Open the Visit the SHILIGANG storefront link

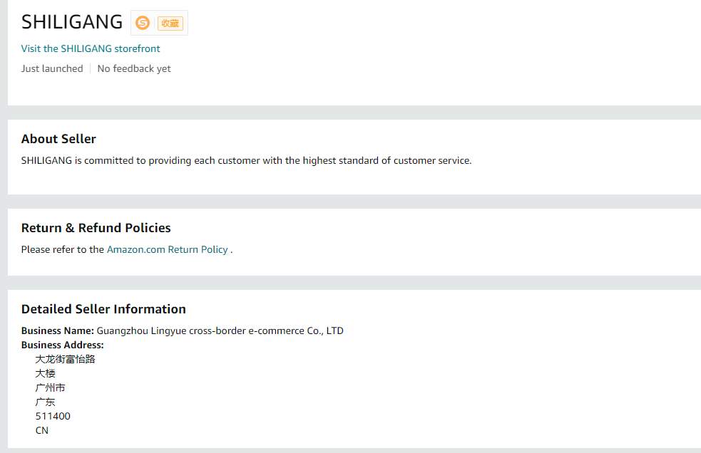pyautogui.click(x=91, y=48)
